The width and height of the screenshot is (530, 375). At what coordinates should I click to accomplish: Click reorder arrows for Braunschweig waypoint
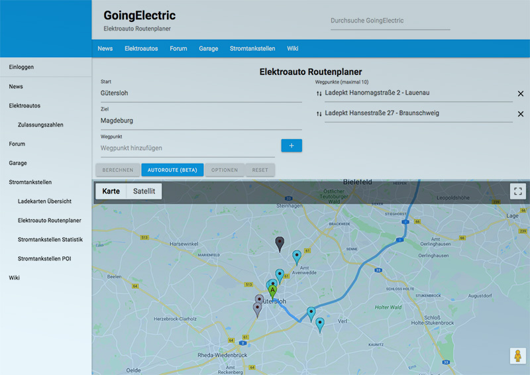point(319,114)
